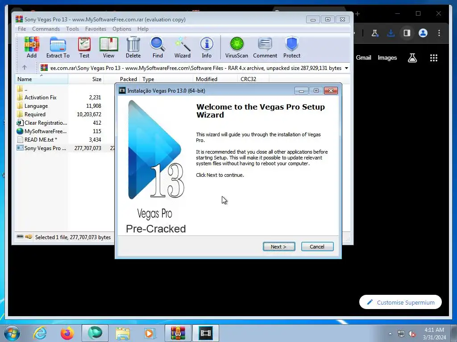Image resolution: width=457 pixels, height=342 pixels.
Task: Click the Labs flask icon beside Images
Action: point(412,58)
